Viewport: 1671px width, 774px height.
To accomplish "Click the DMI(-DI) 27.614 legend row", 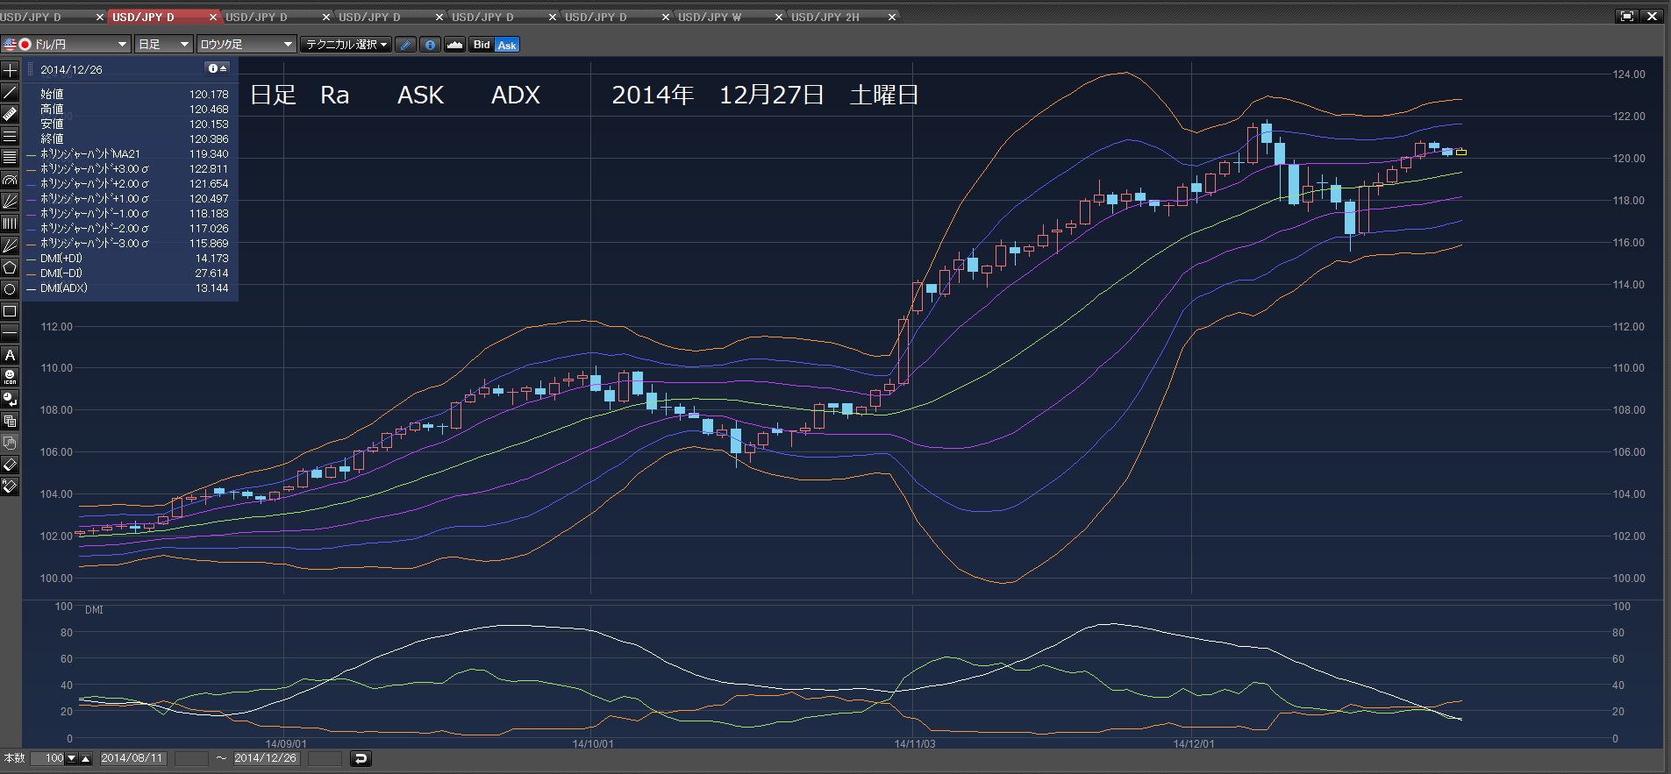I will tap(128, 273).
